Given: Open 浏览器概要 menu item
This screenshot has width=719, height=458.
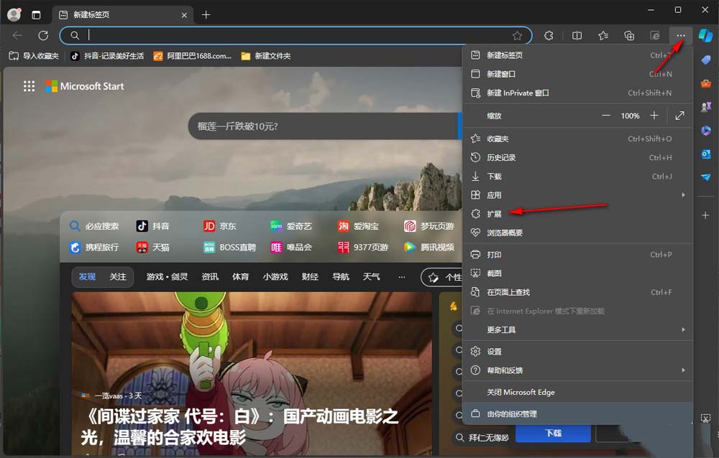Looking at the screenshot, I should [577, 232].
